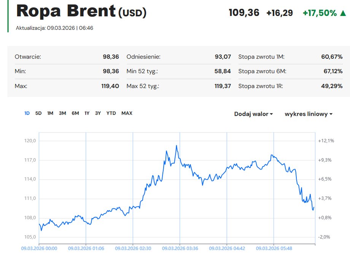Viewport: 350px width, 253px height.
Task: Show the 6M chart range
Action: click(75, 113)
